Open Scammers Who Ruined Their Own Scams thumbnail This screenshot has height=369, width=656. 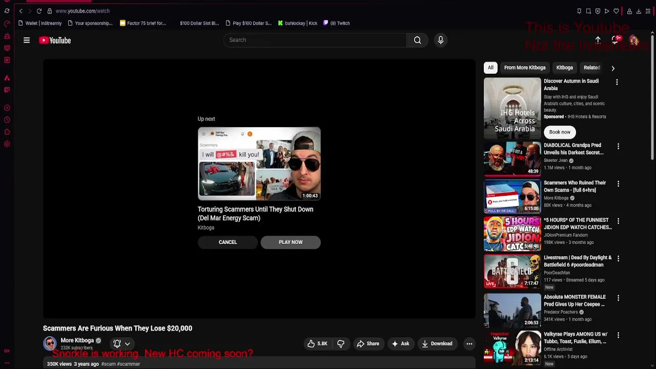click(512, 196)
